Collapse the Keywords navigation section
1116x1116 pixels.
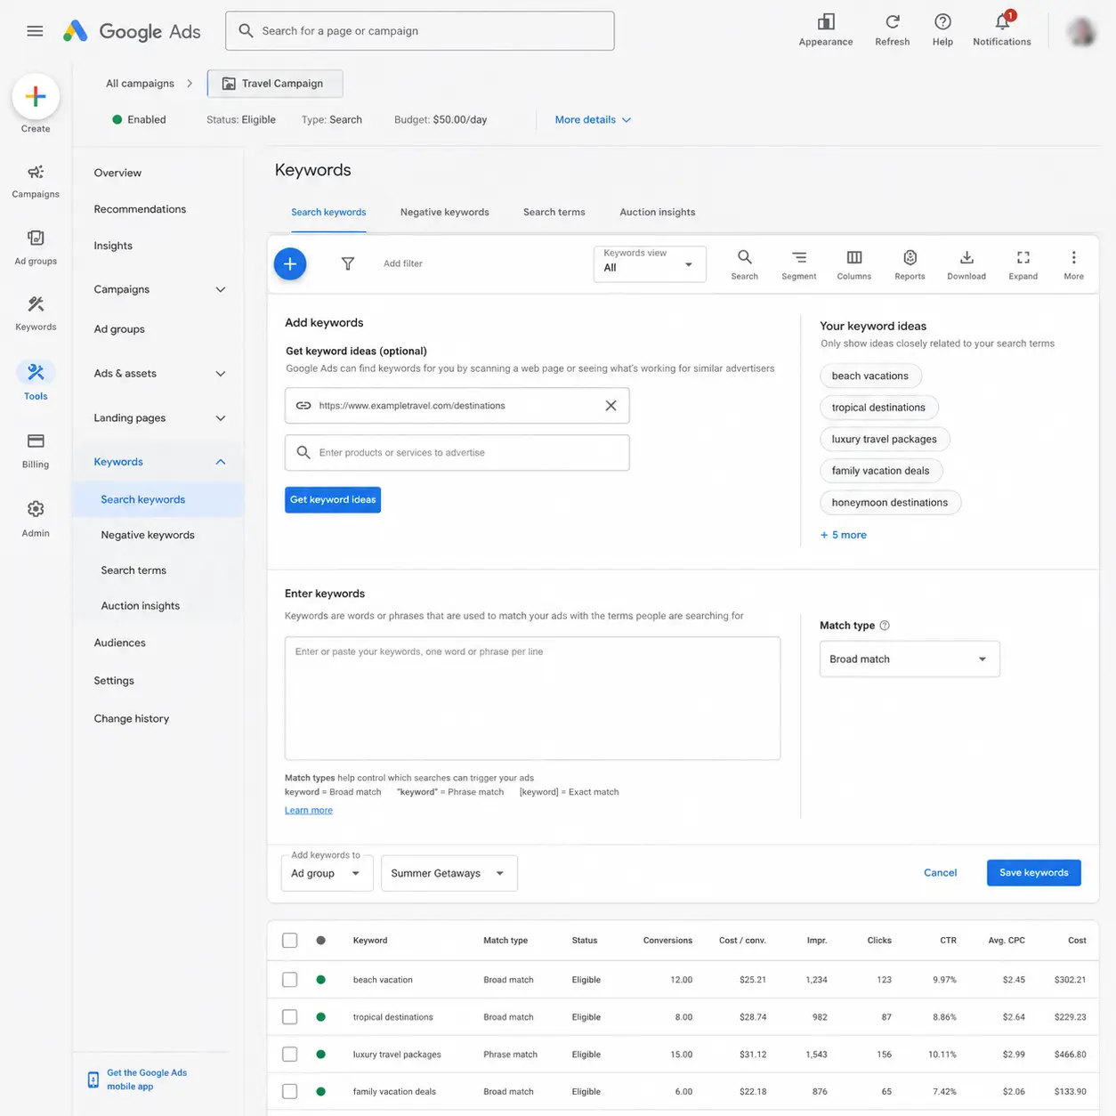[x=221, y=462]
